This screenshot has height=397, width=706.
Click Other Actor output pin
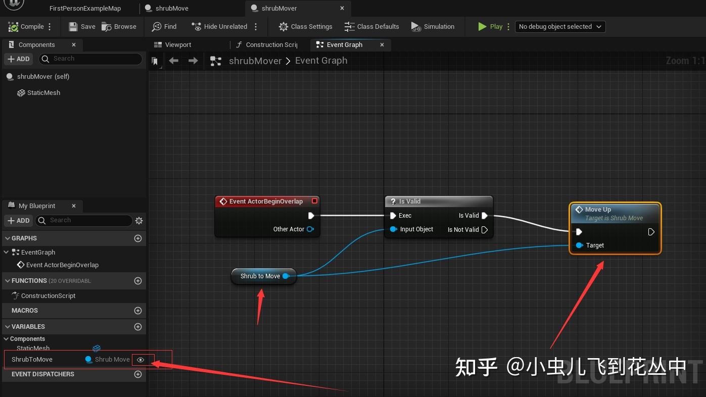[x=310, y=229]
